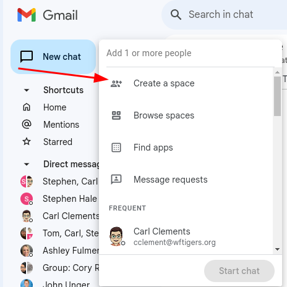Click Carl Clements avatar in frequent list

[116, 236]
